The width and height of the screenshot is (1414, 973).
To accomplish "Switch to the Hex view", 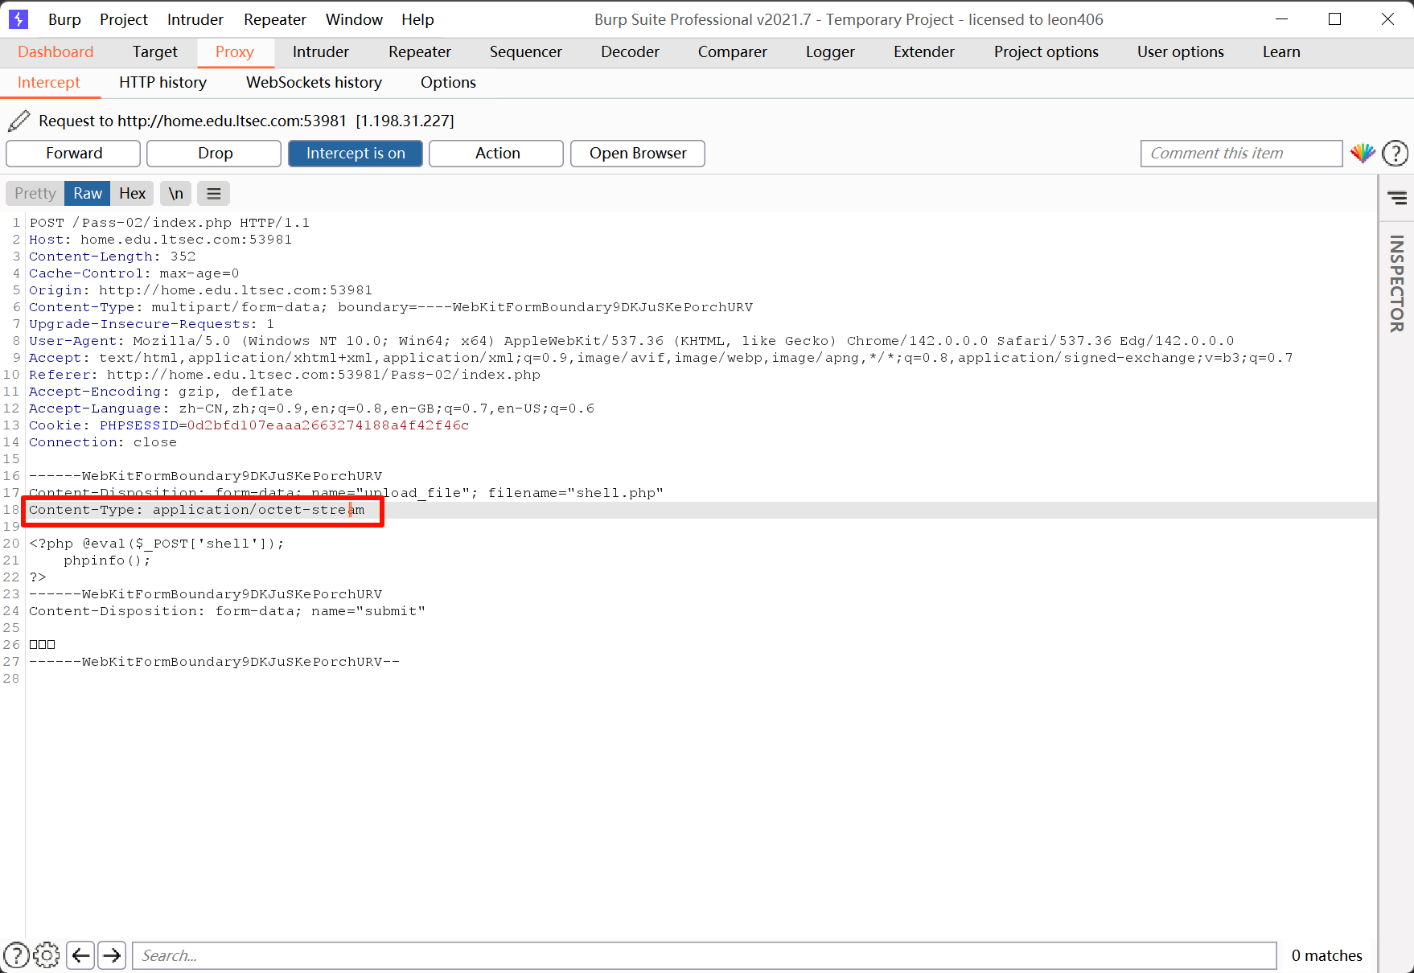I will (x=132, y=193).
